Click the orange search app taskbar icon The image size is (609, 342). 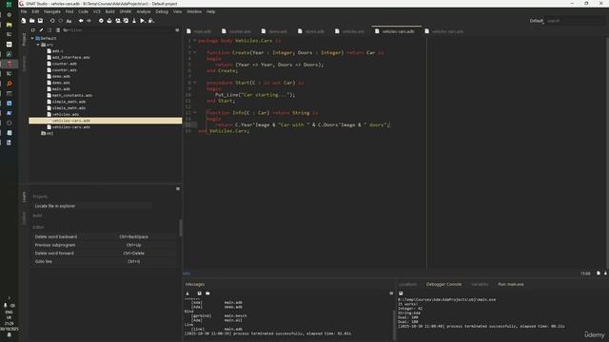[x=9, y=84]
